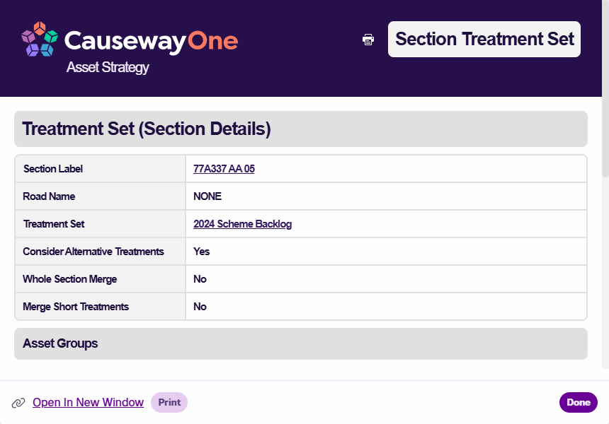
Task: Click the Done button
Action: click(x=579, y=402)
